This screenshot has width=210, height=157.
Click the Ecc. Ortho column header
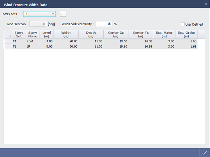pos(186,34)
